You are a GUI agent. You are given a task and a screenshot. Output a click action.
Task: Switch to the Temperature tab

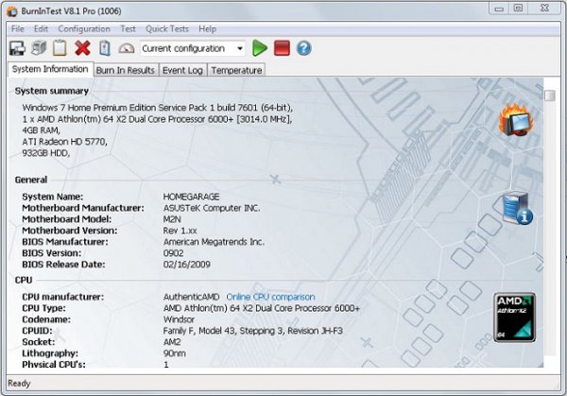click(x=236, y=70)
